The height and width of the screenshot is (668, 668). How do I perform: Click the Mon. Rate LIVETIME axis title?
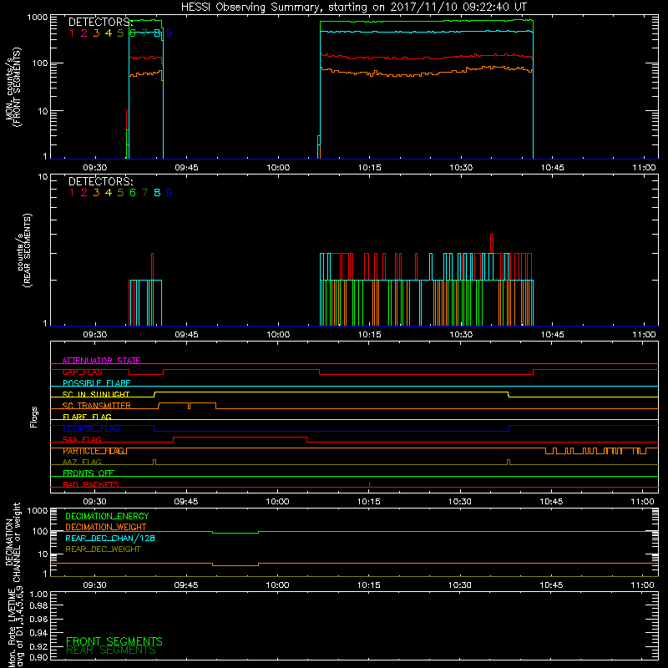(x=15, y=627)
